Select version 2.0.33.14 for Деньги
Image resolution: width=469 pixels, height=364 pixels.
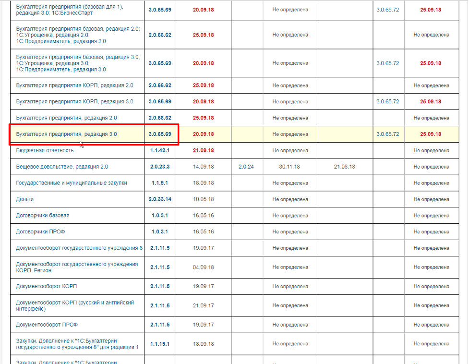pyautogui.click(x=160, y=199)
